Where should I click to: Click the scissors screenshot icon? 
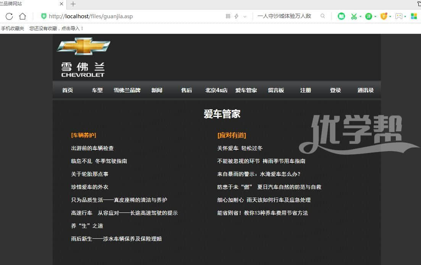click(354, 16)
